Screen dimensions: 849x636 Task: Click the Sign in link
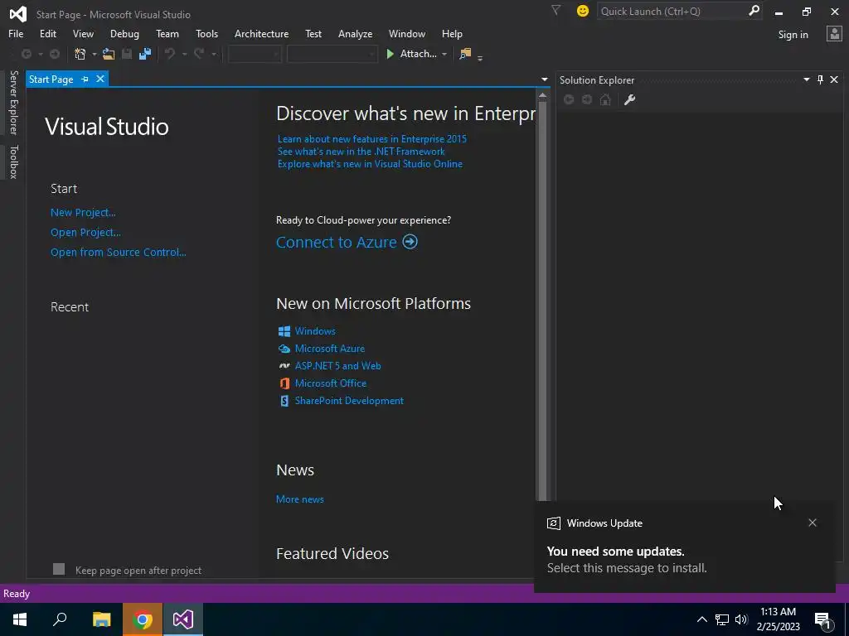coord(793,35)
